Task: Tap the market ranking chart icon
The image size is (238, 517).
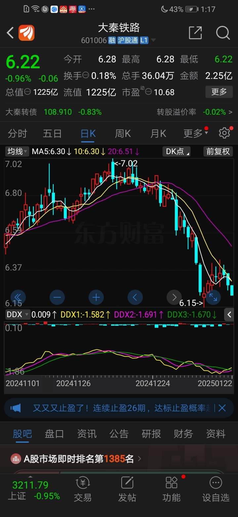Action: click(x=16, y=459)
